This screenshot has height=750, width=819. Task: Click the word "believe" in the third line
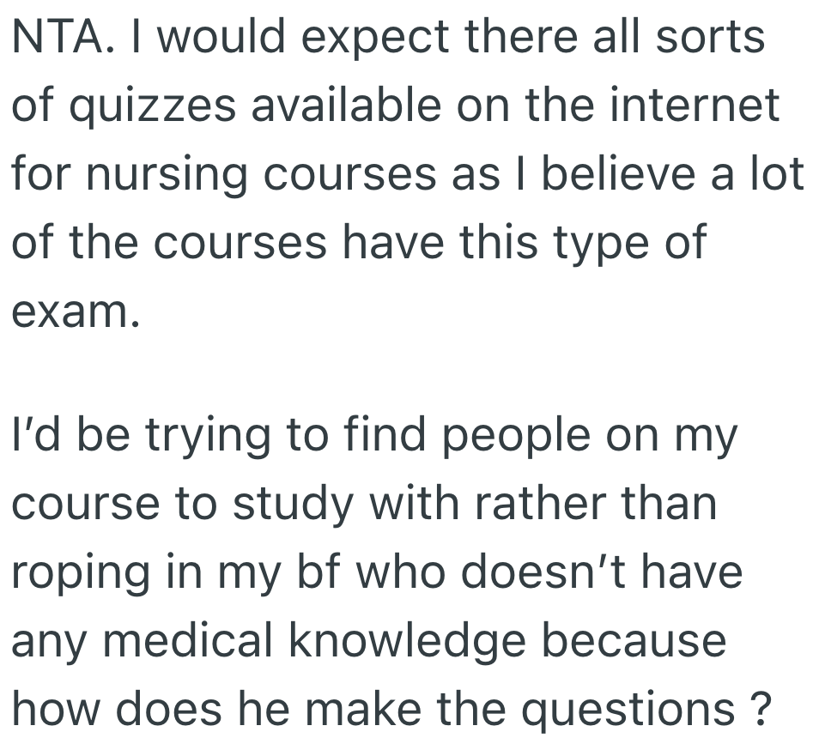pos(623,174)
